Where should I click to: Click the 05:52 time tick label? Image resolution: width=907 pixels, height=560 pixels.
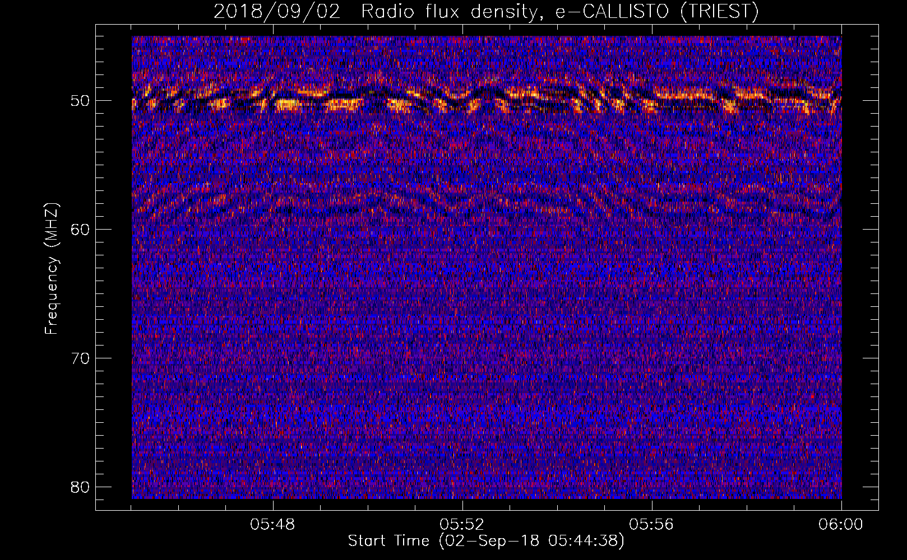pos(462,525)
